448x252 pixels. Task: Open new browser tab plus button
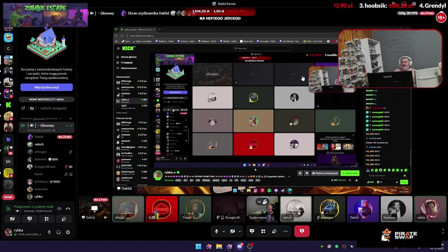(160, 30)
